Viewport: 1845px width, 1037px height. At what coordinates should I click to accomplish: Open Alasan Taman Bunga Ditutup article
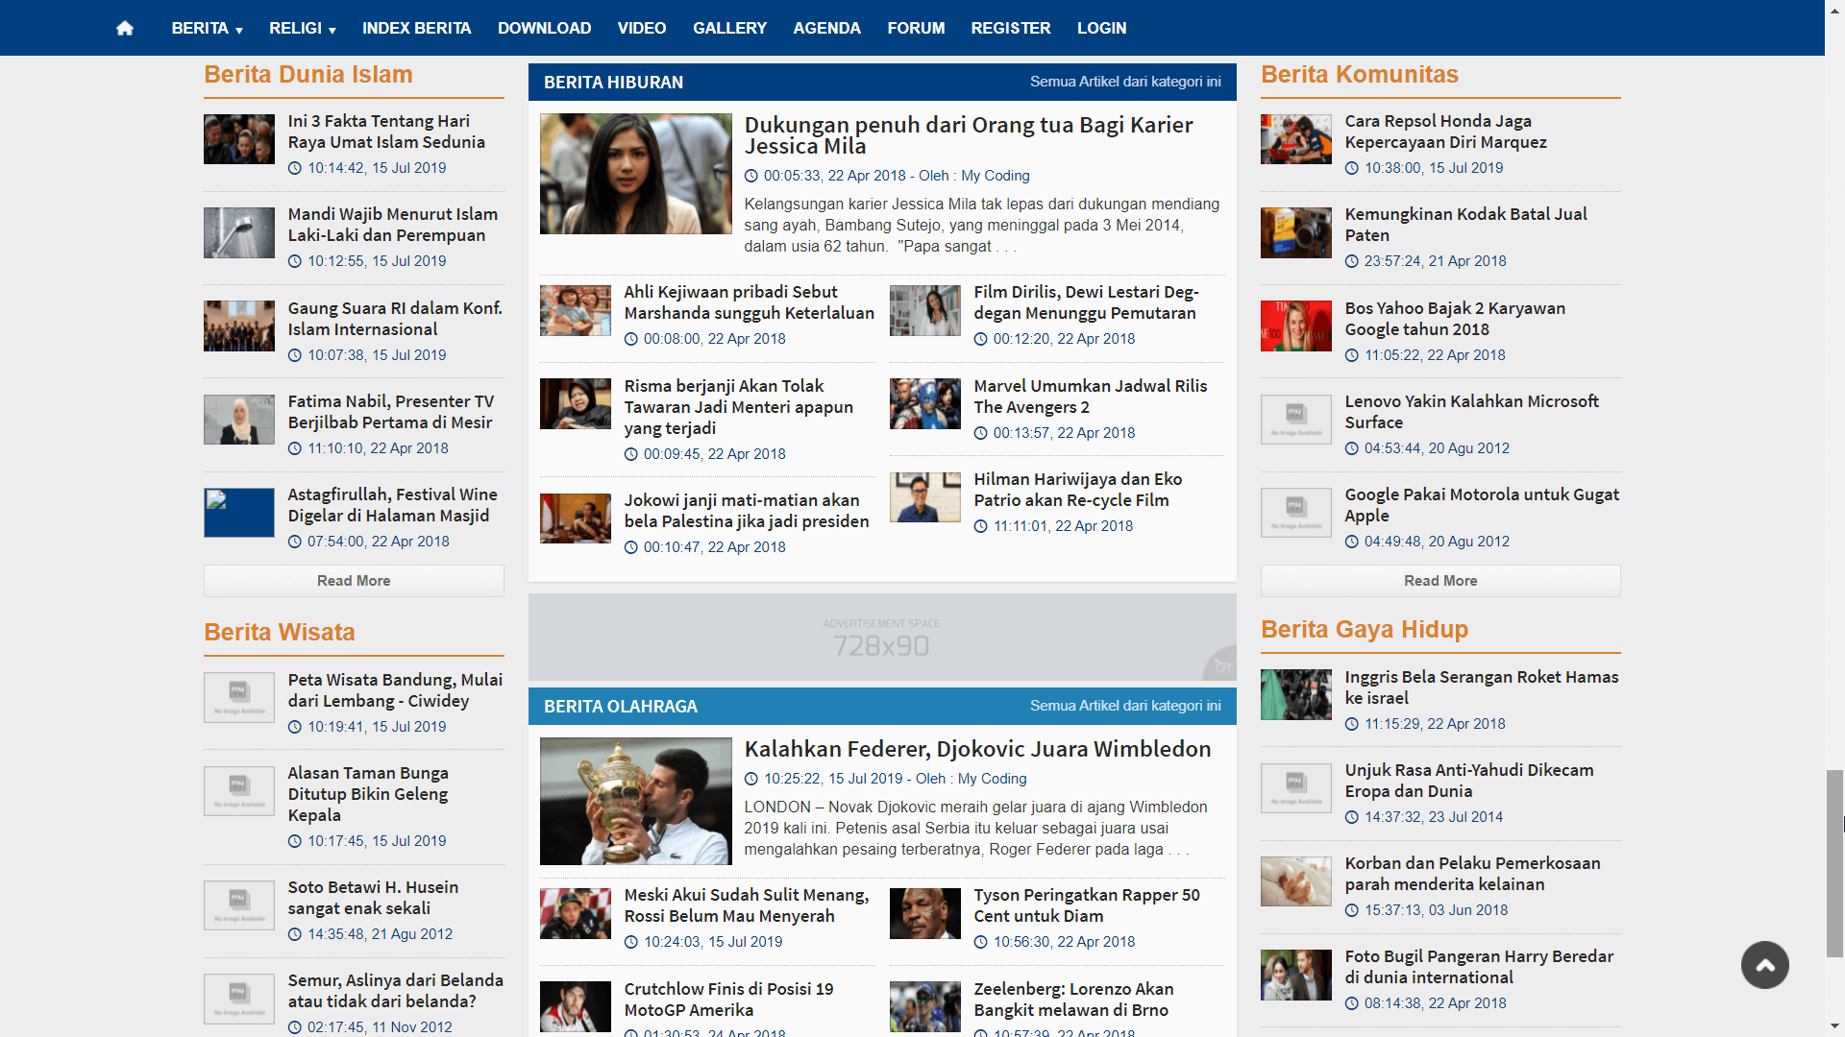(368, 794)
